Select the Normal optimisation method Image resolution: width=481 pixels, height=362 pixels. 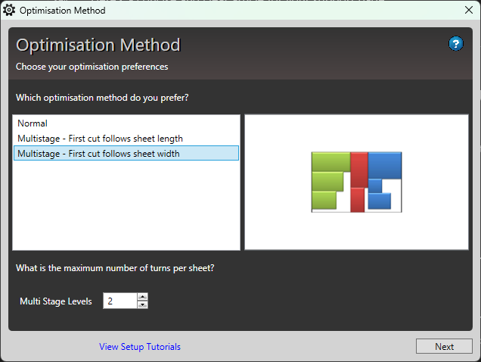(x=33, y=123)
